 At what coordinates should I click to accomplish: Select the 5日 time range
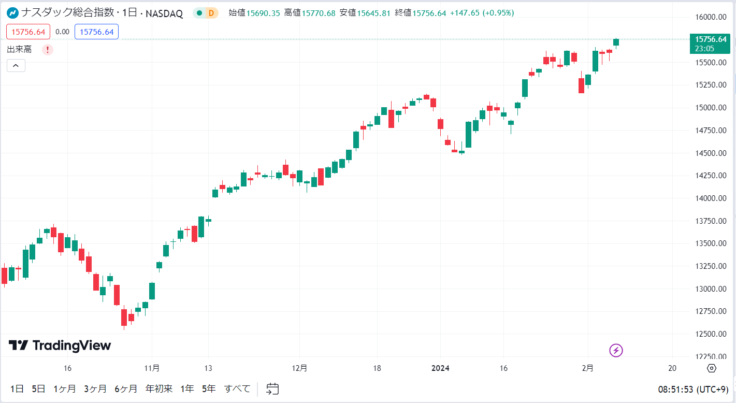[38, 388]
